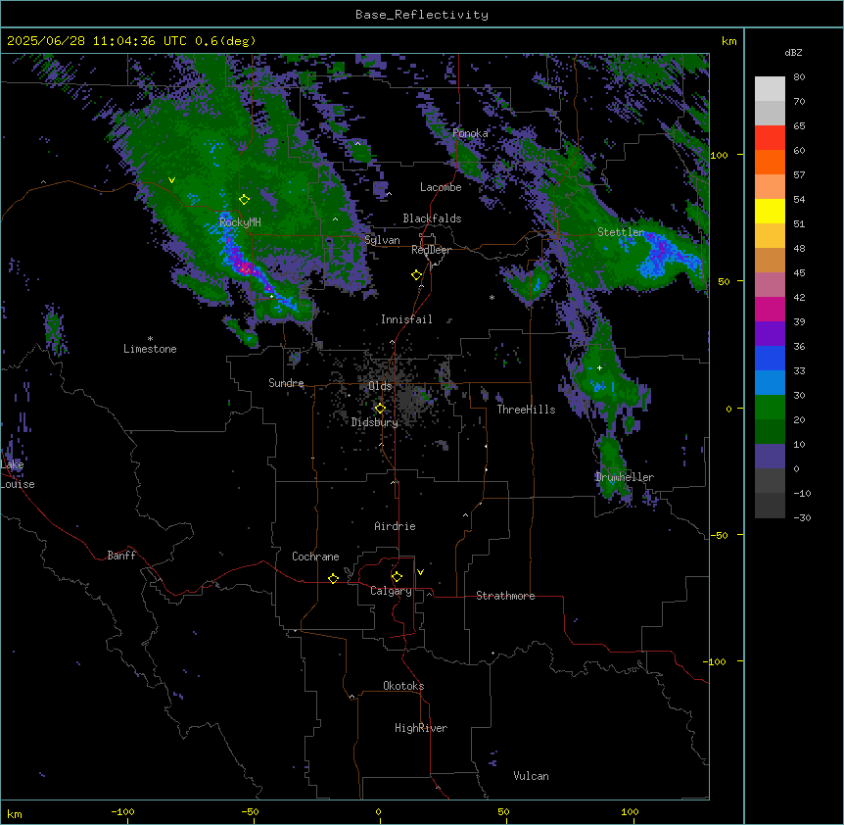Click the yellow diamond marker below Cochrane
The image size is (844, 825).
[333, 578]
